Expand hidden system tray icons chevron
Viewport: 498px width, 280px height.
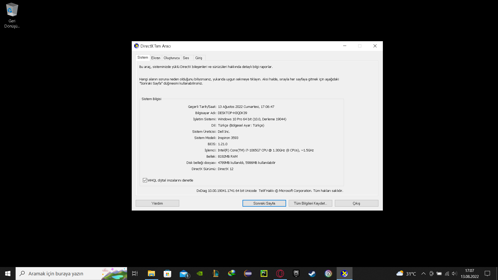[x=423, y=274]
